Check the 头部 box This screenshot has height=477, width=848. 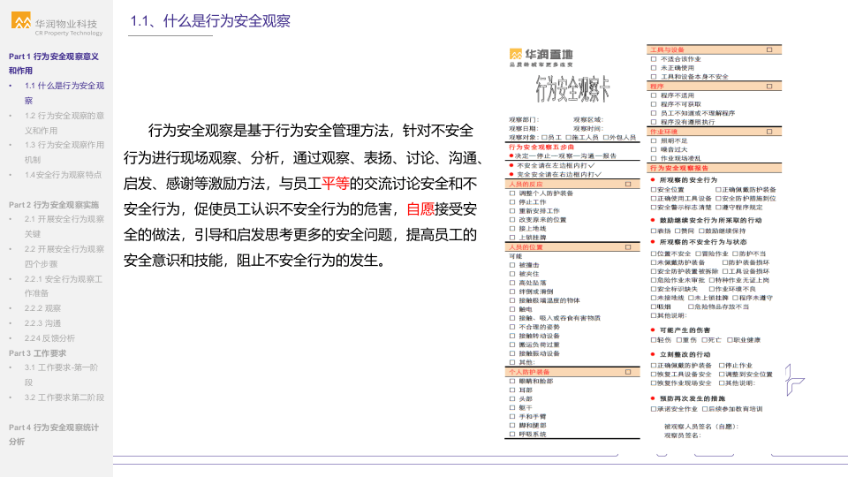pos(512,399)
